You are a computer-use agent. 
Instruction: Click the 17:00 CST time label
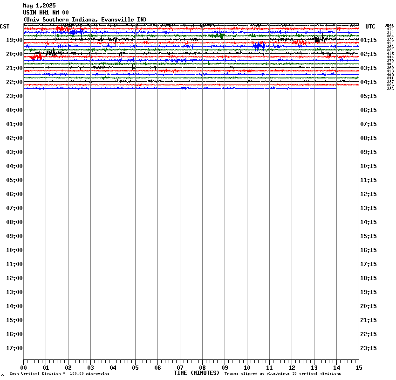click(14, 348)
